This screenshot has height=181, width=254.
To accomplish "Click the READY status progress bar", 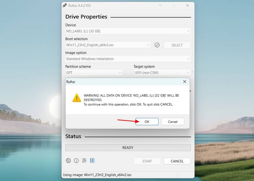I will click(127, 147).
